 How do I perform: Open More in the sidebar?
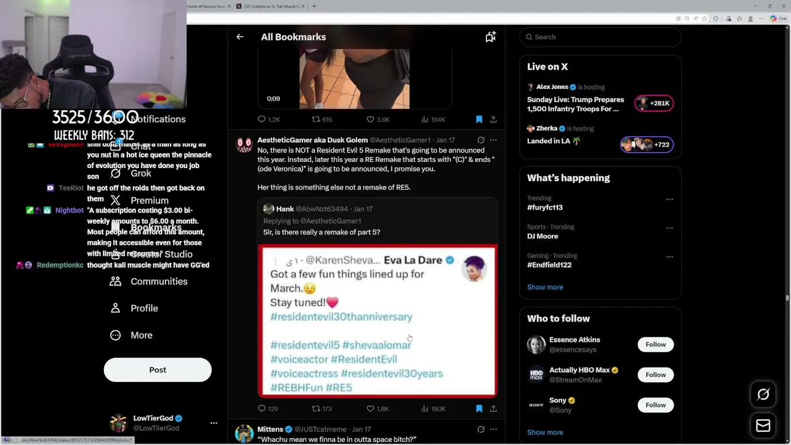click(x=131, y=335)
